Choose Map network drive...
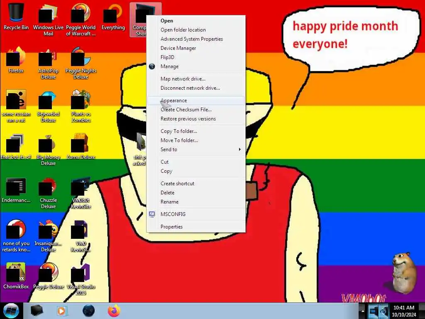425x319 pixels. pos(196,79)
